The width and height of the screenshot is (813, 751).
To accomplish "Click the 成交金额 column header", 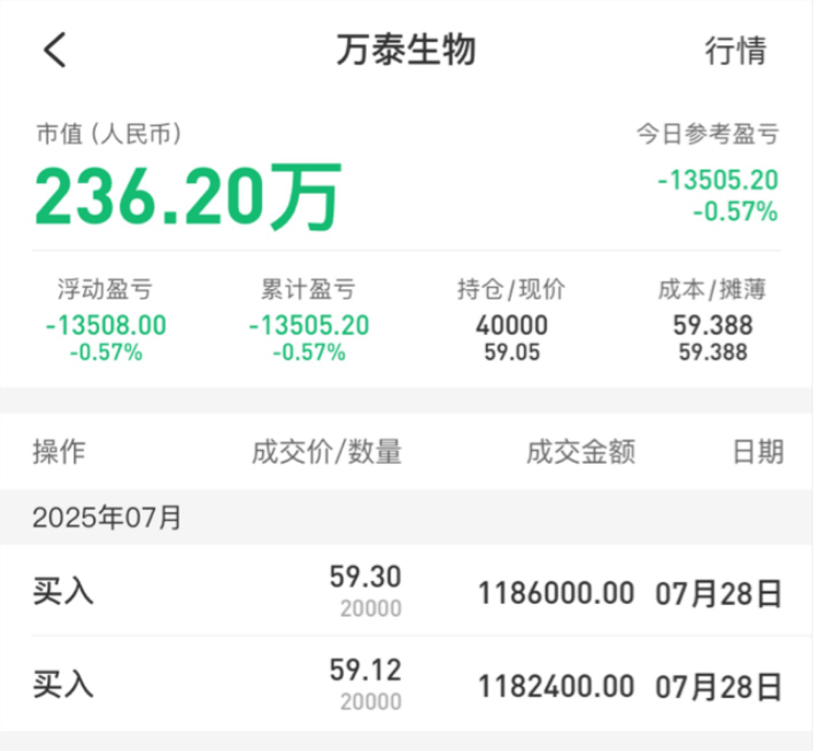I will (581, 451).
